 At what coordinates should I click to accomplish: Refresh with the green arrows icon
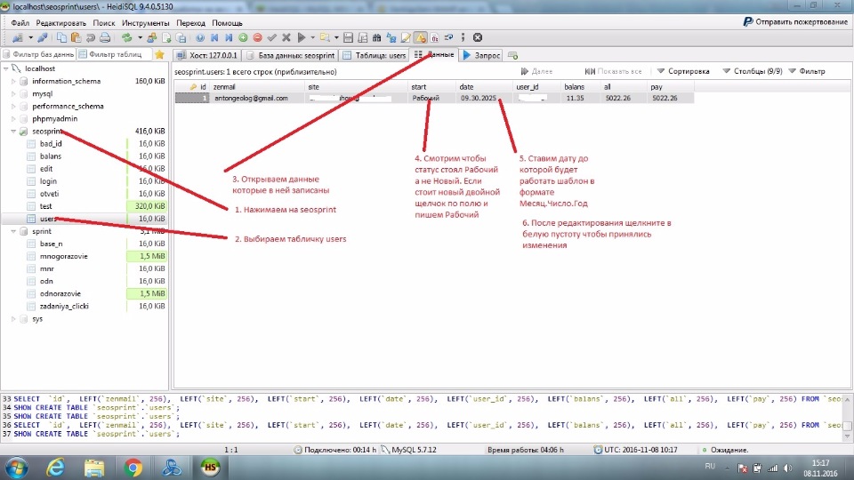[127, 37]
